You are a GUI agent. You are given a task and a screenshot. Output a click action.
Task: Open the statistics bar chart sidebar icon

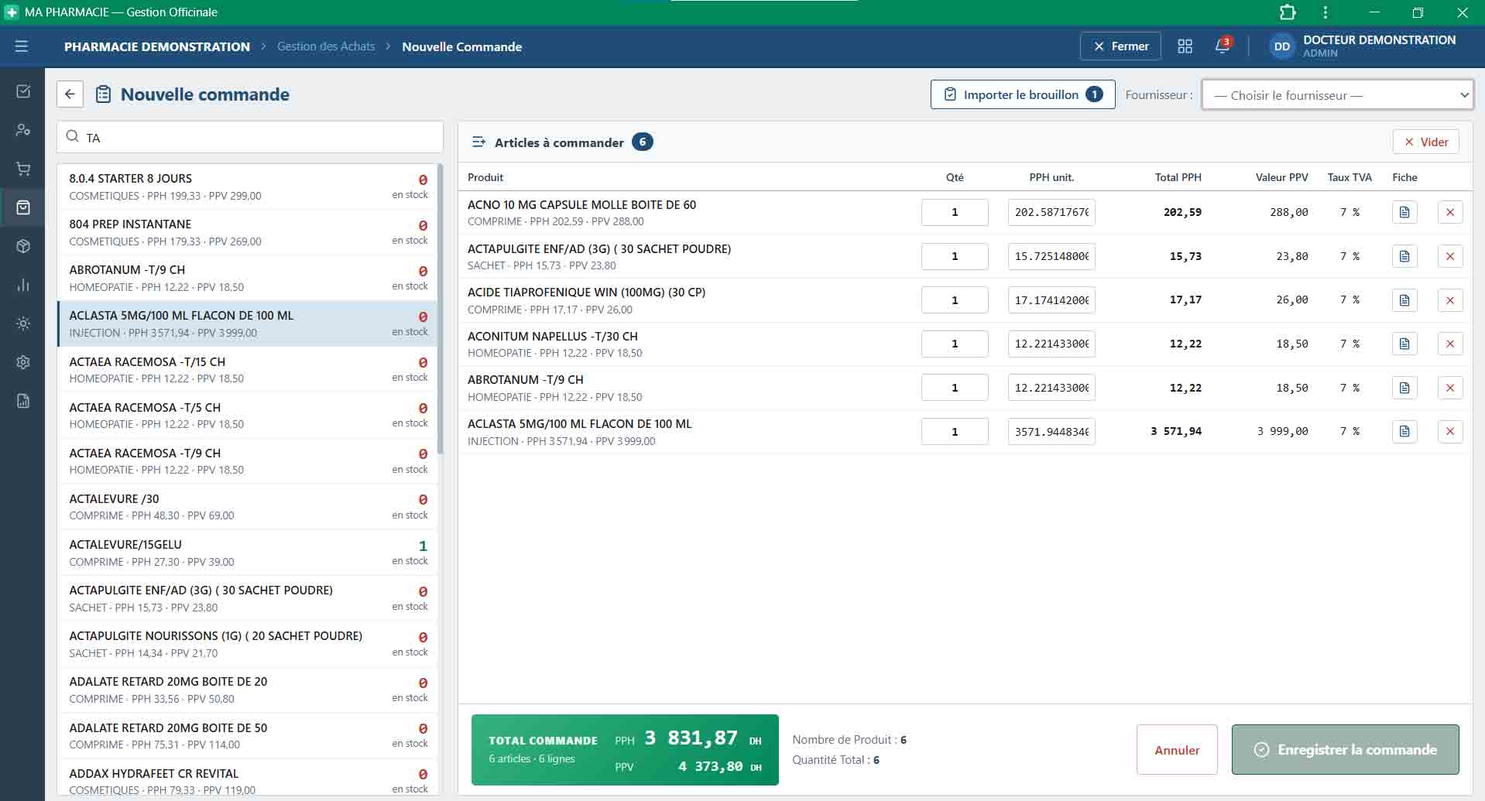[23, 285]
